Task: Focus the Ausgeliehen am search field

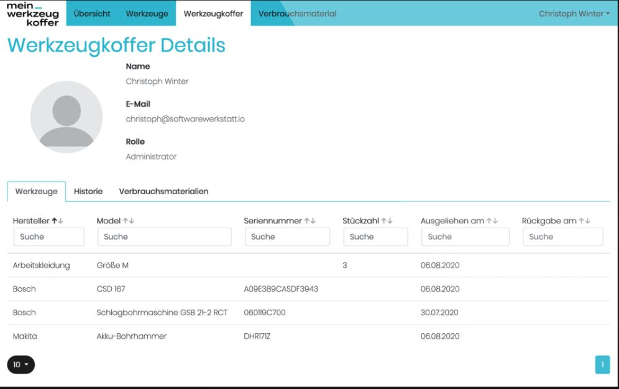Action: (465, 237)
